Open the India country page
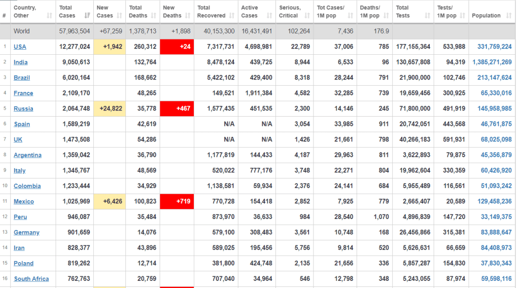The height and width of the screenshot is (288, 519). pos(21,62)
